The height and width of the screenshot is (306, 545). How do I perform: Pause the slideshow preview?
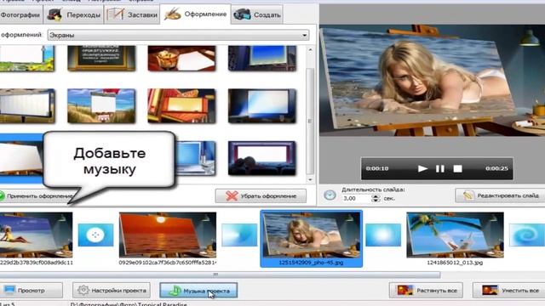440,168
